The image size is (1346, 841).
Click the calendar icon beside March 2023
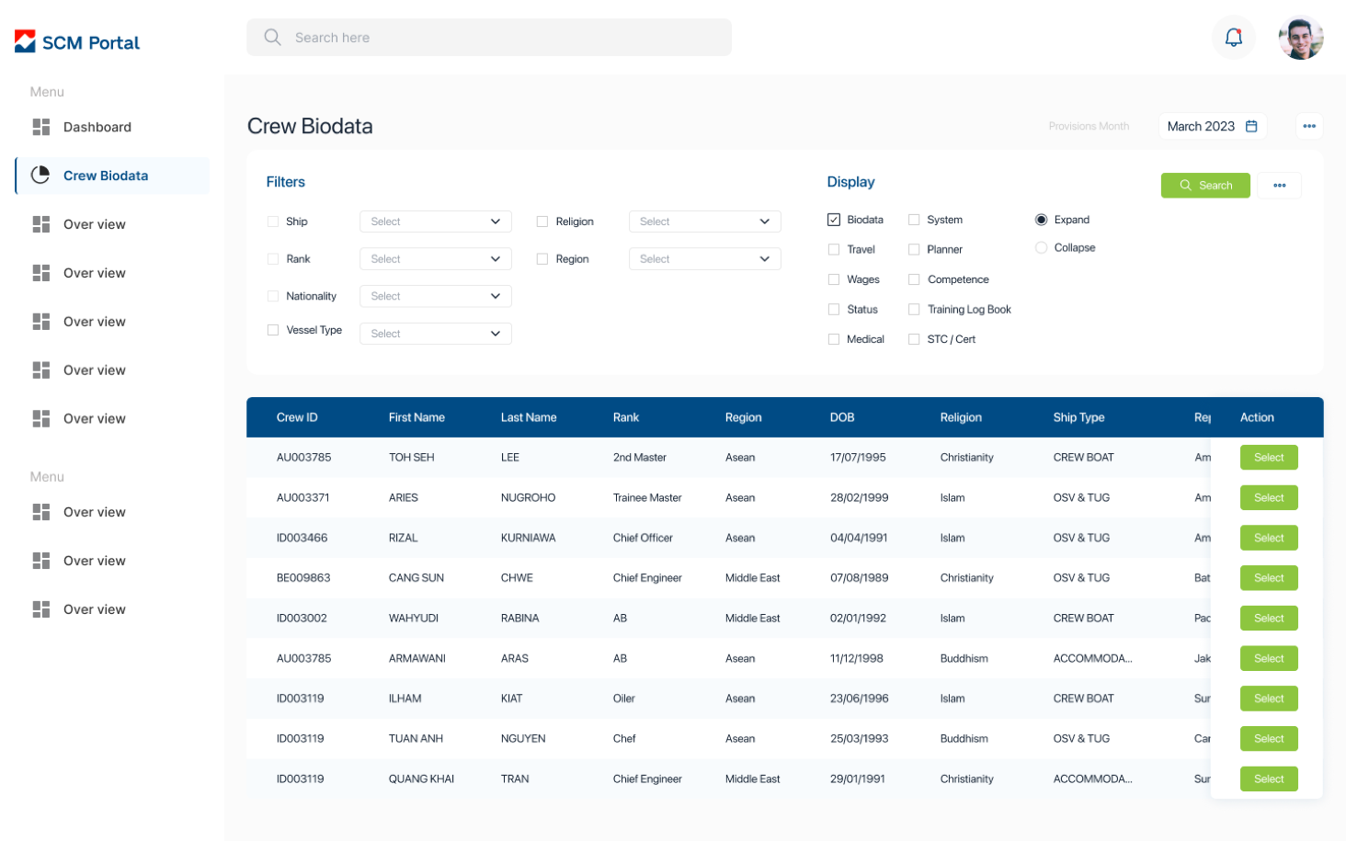click(x=1251, y=127)
